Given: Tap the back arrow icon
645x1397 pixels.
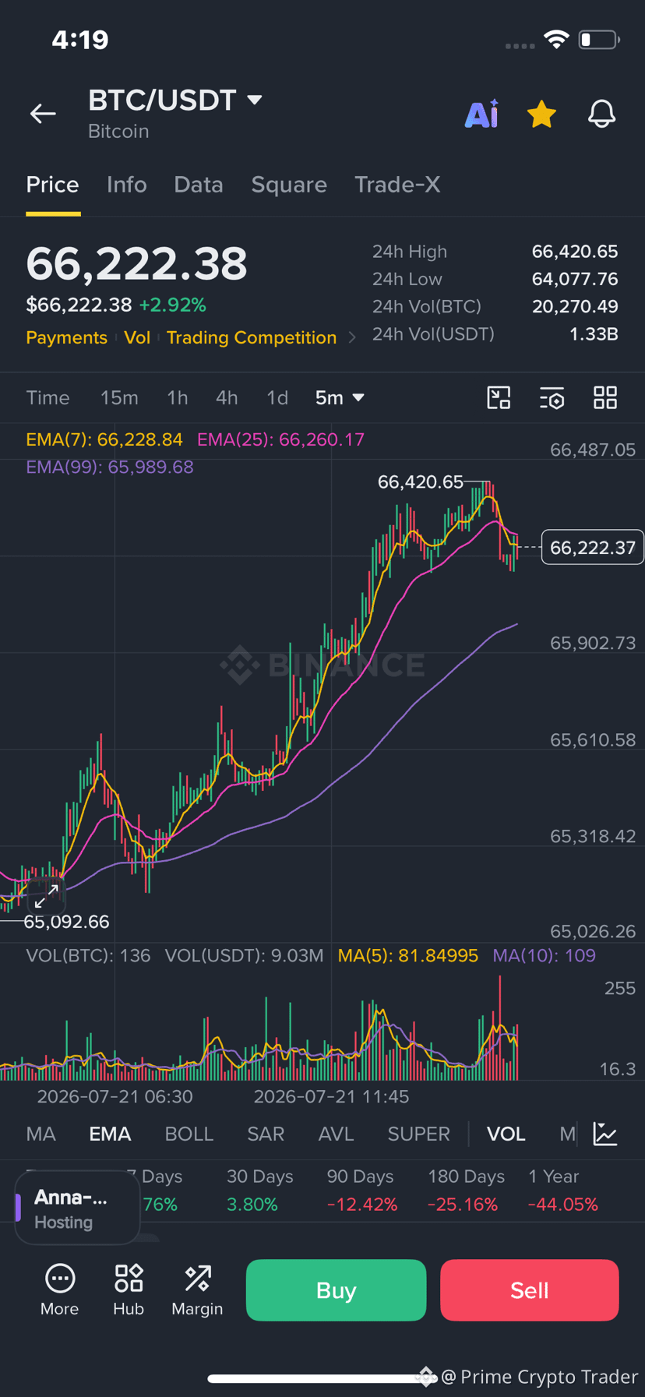Looking at the screenshot, I should pos(43,114).
